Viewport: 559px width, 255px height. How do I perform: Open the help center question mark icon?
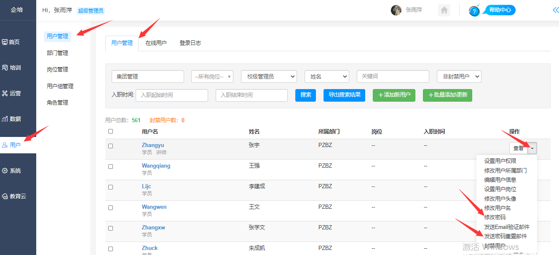(474, 11)
